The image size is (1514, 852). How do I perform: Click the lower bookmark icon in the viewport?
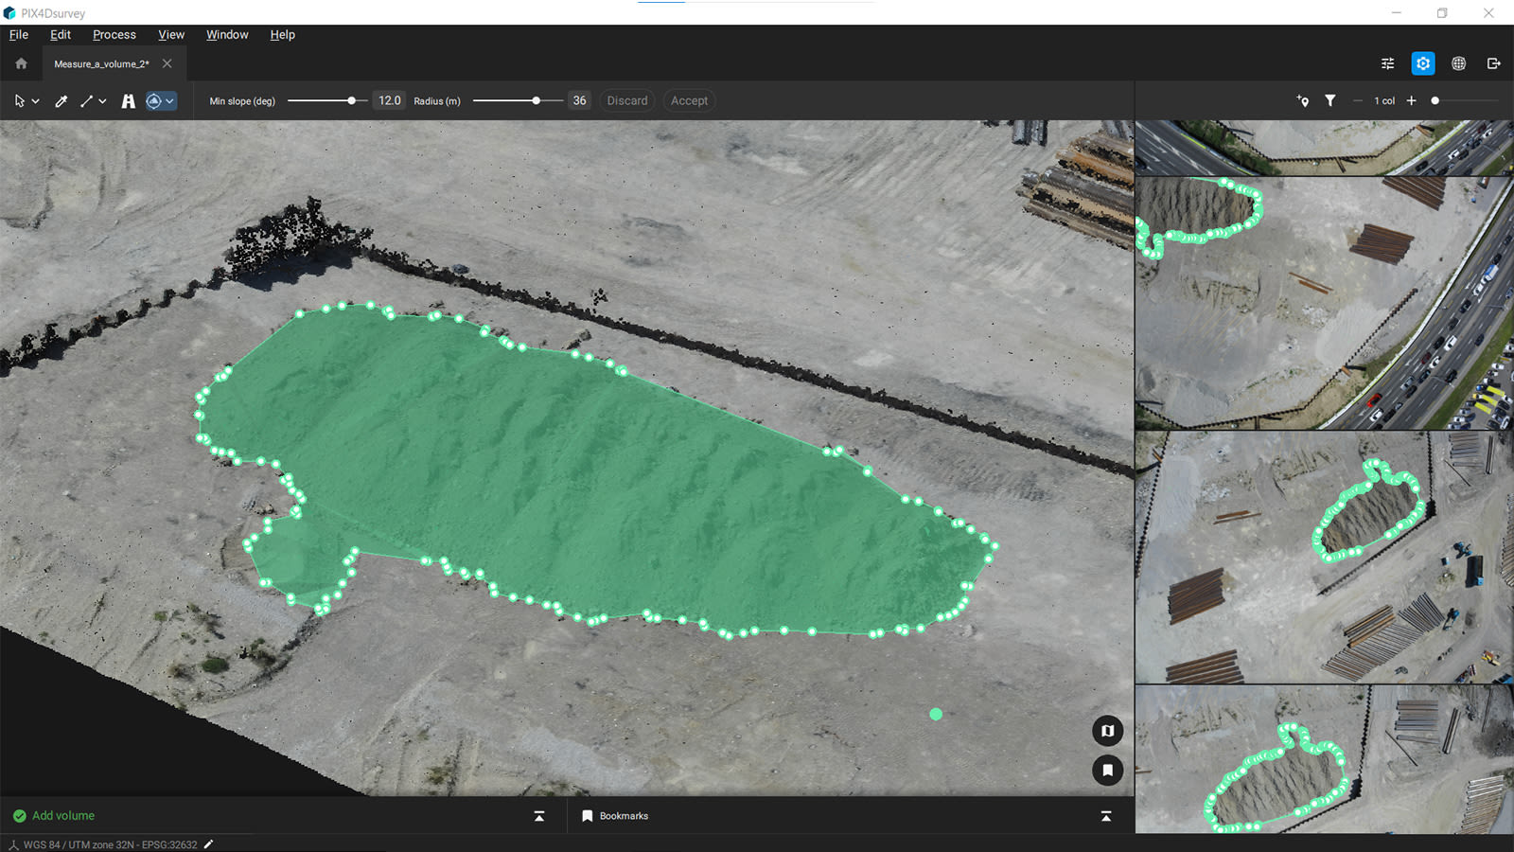click(1107, 771)
